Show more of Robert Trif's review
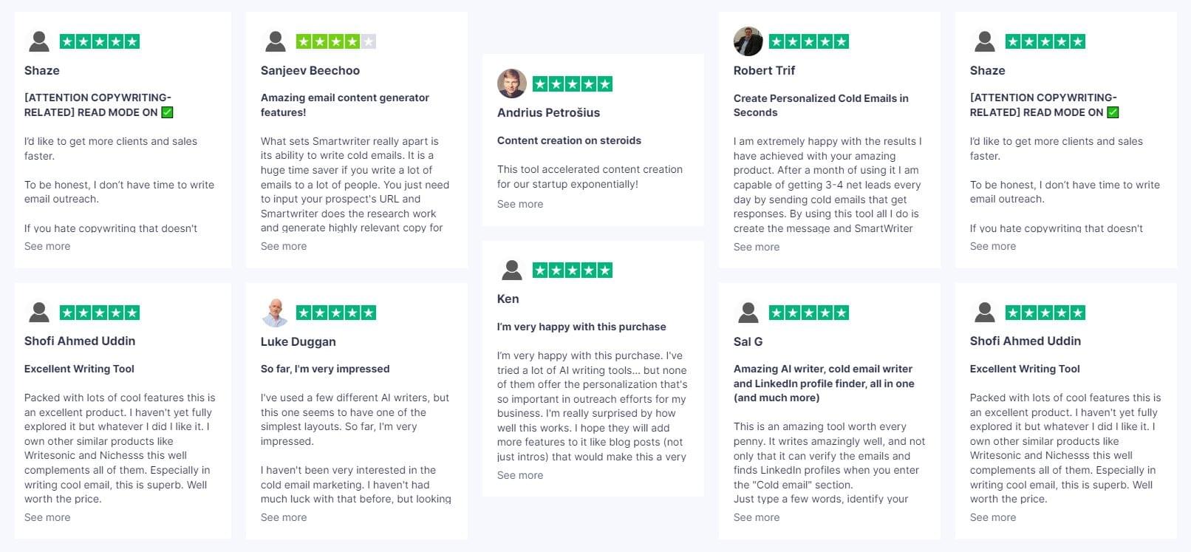Viewport: 1191px width, 552px height. coord(757,247)
